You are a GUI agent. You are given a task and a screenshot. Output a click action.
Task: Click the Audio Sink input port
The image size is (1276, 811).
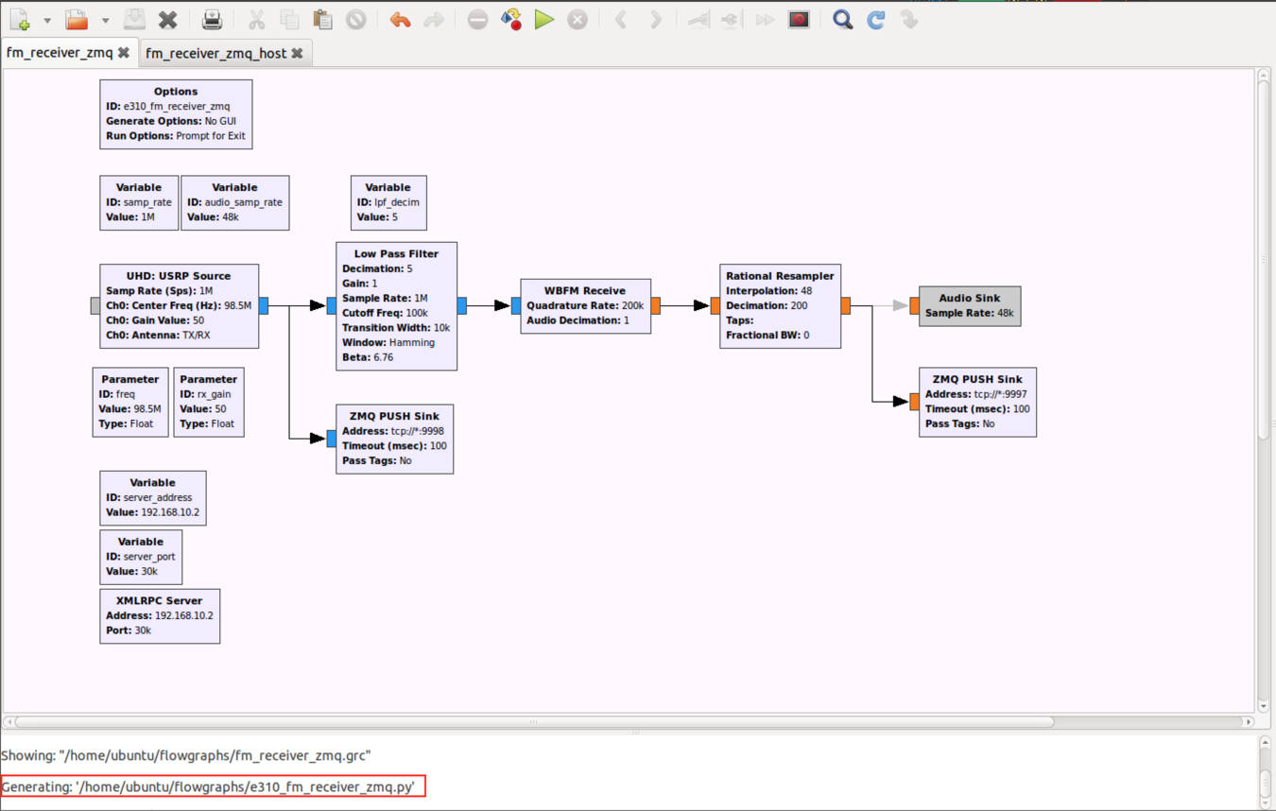pyautogui.click(x=915, y=305)
